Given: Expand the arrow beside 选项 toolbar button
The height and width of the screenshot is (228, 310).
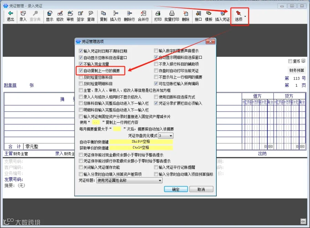Looking at the screenshot, I should (245, 16).
